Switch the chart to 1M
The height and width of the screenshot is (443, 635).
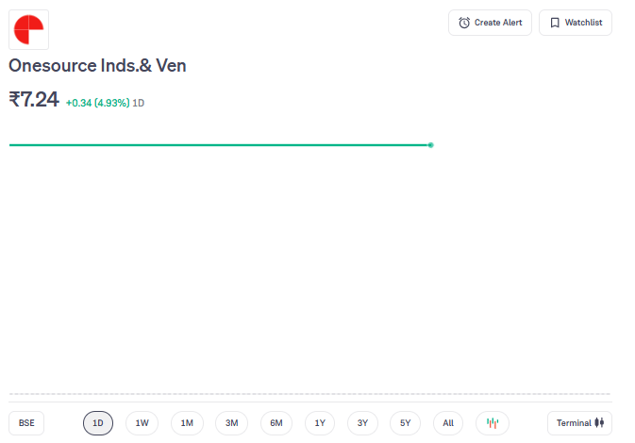(187, 423)
